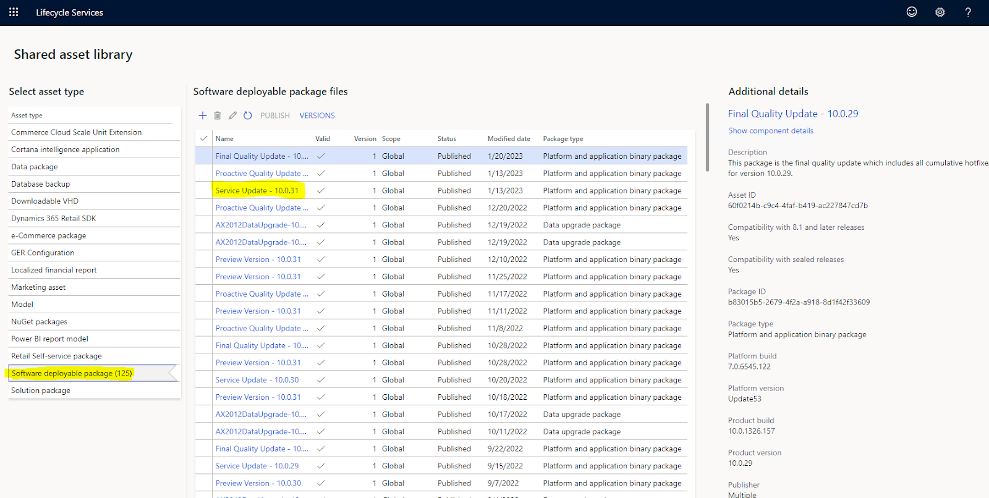Select e-Commerce package asset type
Screen dimensions: 989x498
tap(95, 235)
